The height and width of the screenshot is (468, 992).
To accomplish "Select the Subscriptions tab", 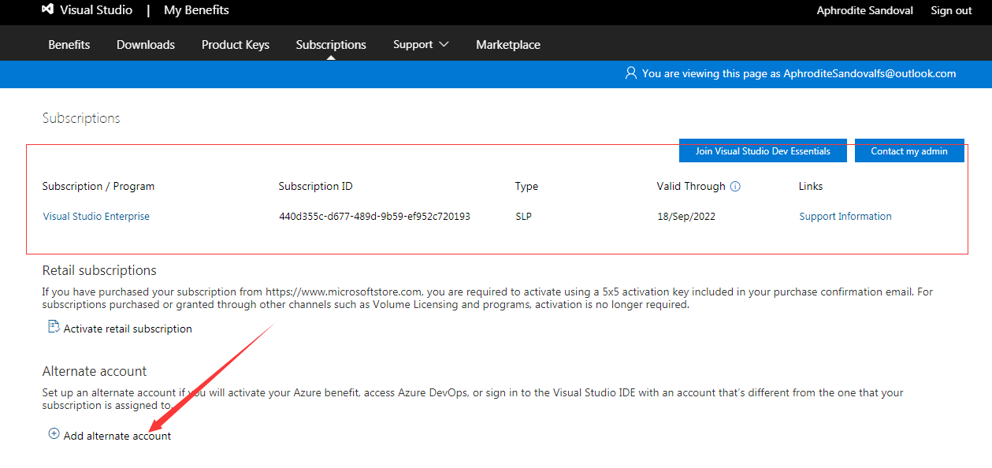I will pos(331,45).
